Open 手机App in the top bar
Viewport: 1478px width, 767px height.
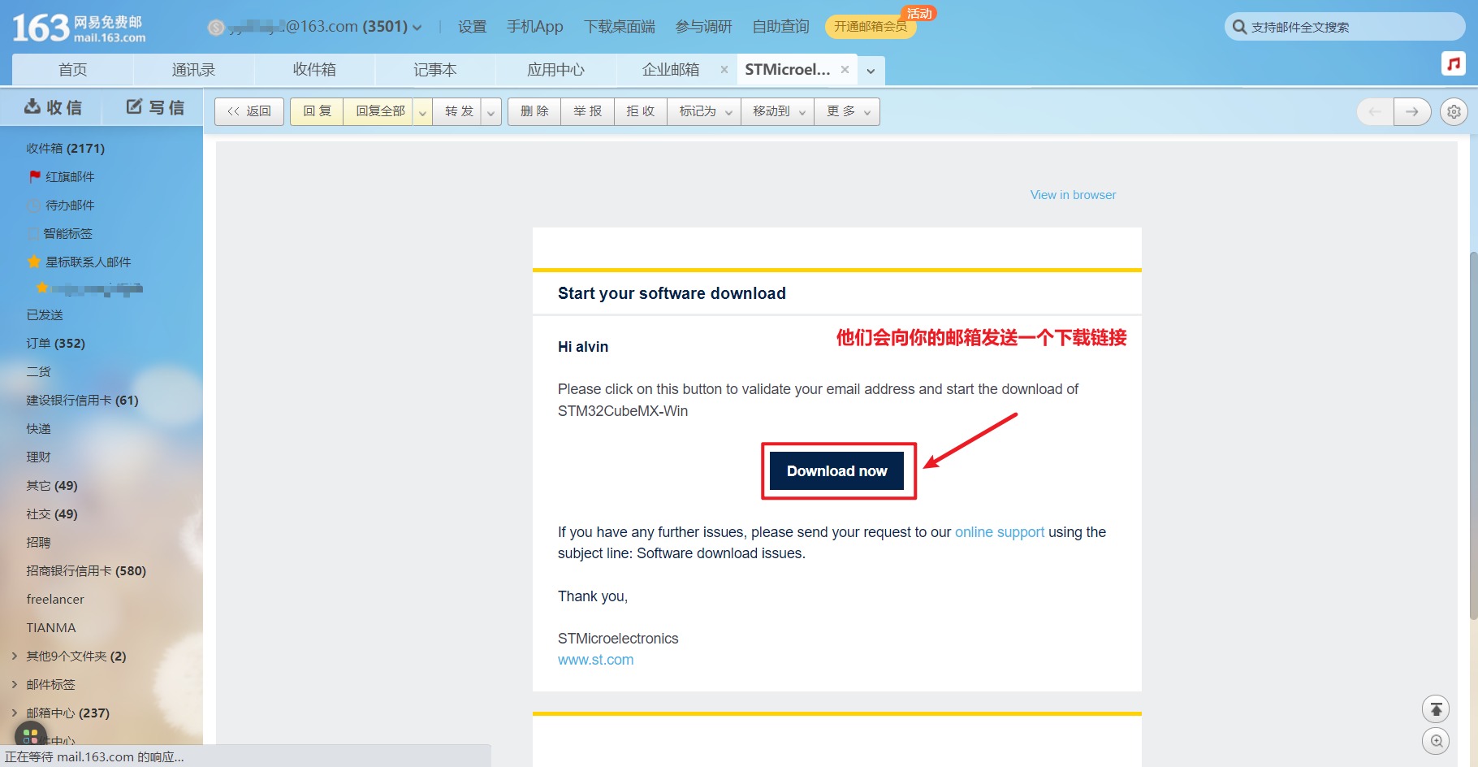coord(534,27)
